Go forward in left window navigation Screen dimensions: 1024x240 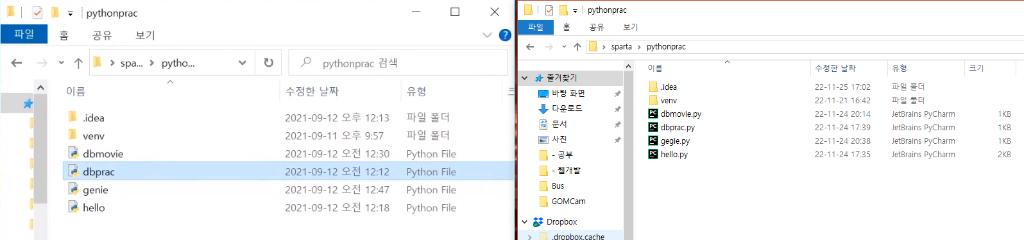coord(42,63)
